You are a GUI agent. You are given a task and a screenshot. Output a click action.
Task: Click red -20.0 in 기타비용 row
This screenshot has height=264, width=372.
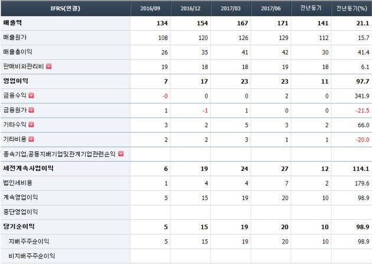point(363,140)
